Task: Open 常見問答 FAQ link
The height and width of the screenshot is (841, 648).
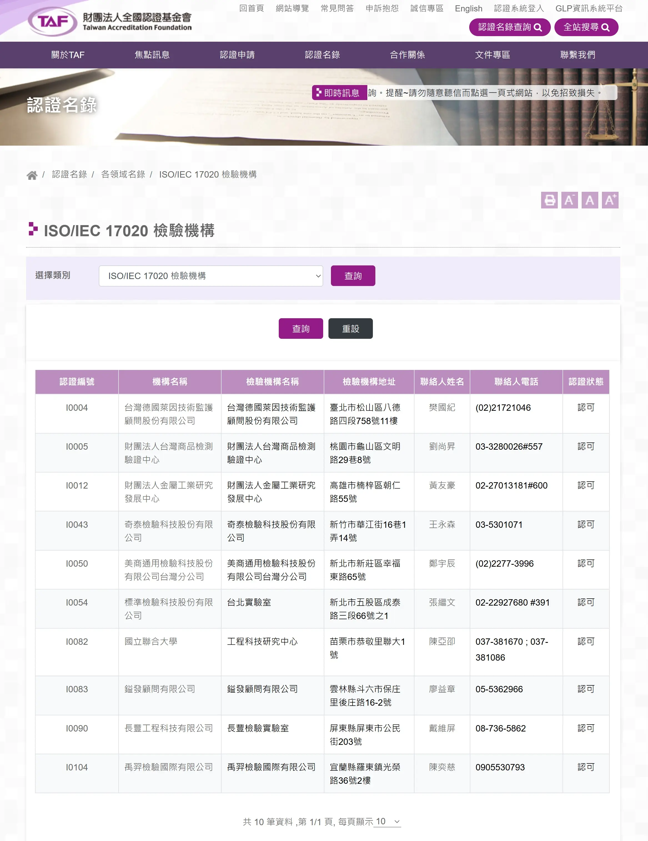Action: pyautogui.click(x=337, y=8)
